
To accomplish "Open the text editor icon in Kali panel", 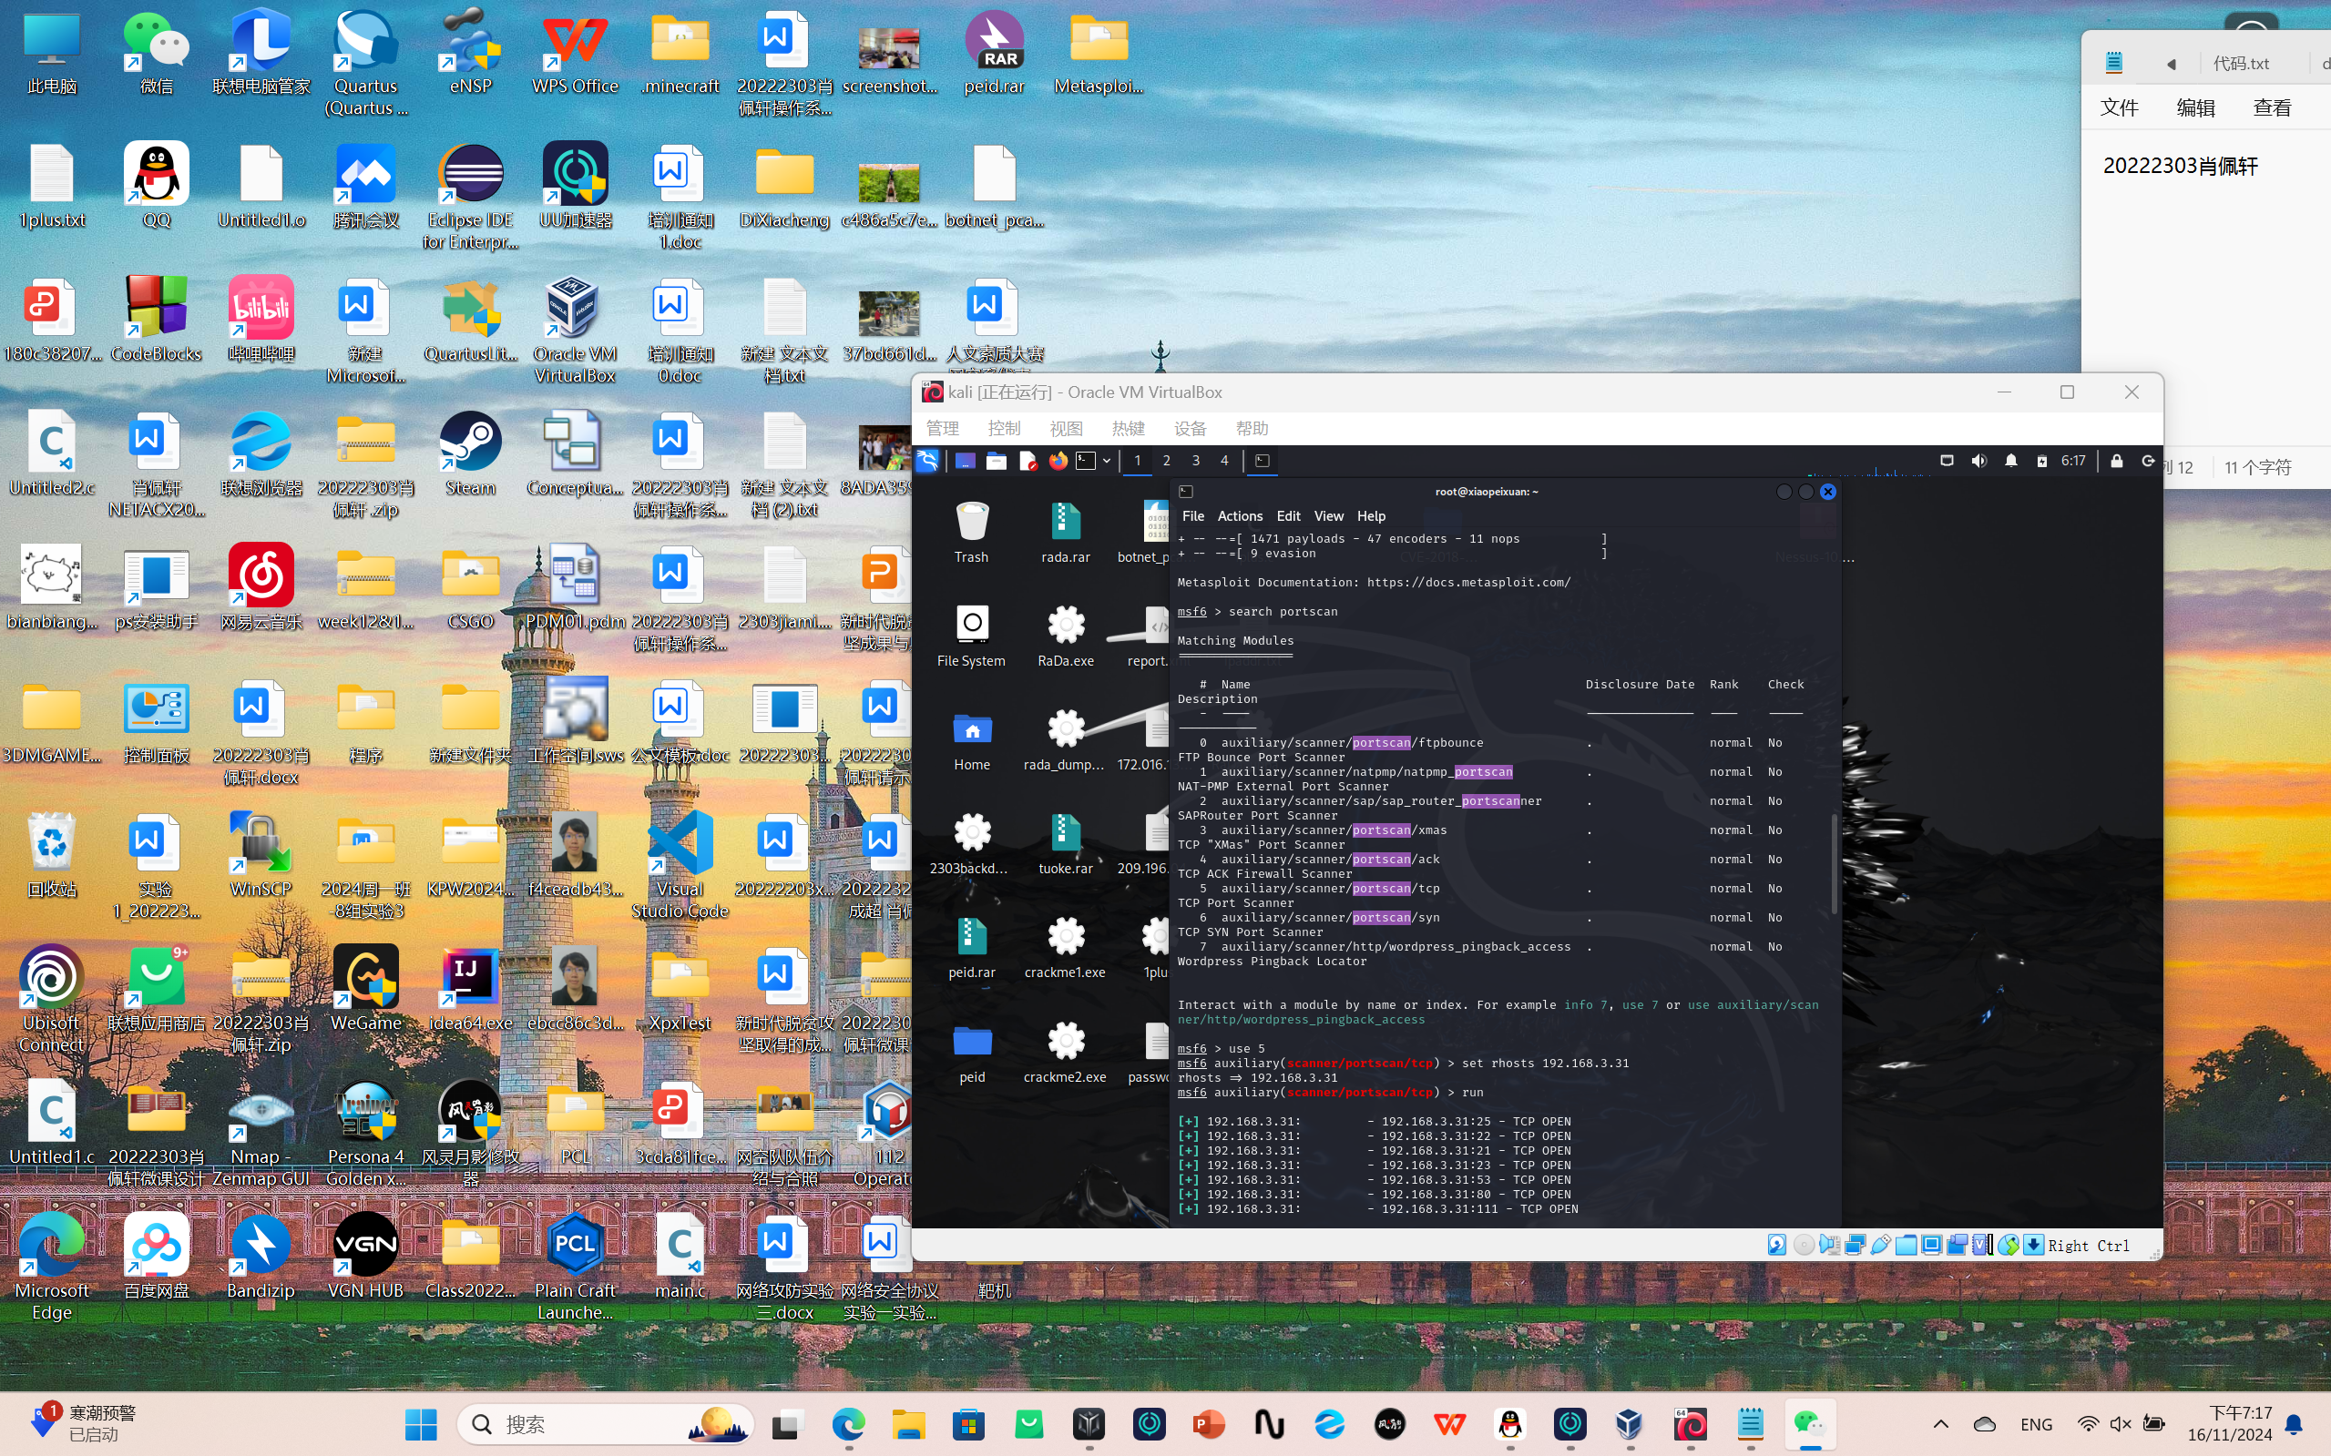I will point(1027,461).
